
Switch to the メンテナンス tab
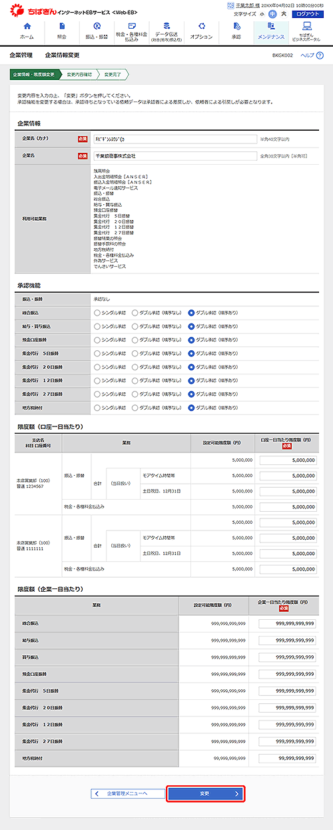tap(271, 31)
